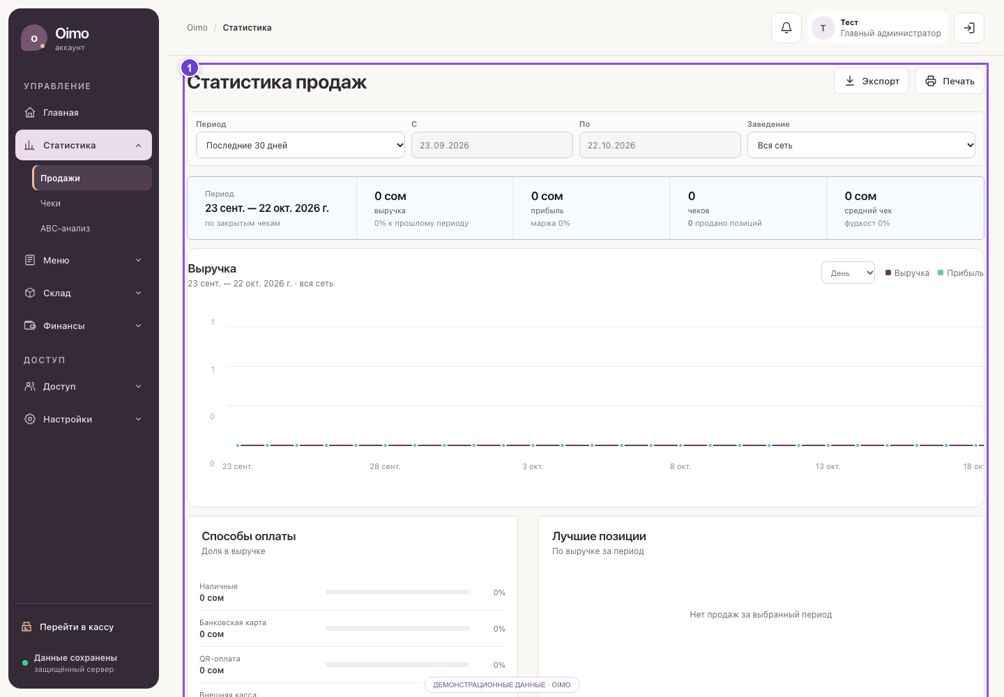Click the user avatar letter T
The image size is (1004, 697).
coord(823,28)
